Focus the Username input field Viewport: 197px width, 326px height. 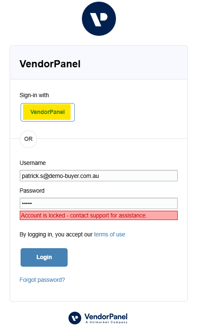point(99,176)
